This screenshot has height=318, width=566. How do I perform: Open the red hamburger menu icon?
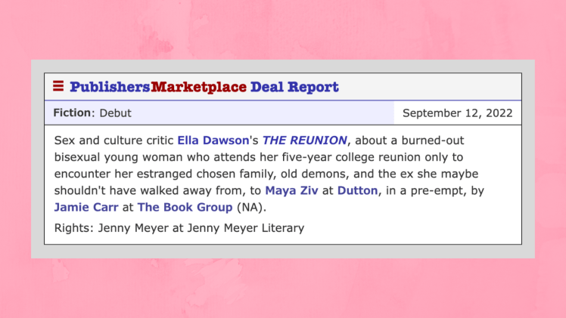click(x=58, y=86)
